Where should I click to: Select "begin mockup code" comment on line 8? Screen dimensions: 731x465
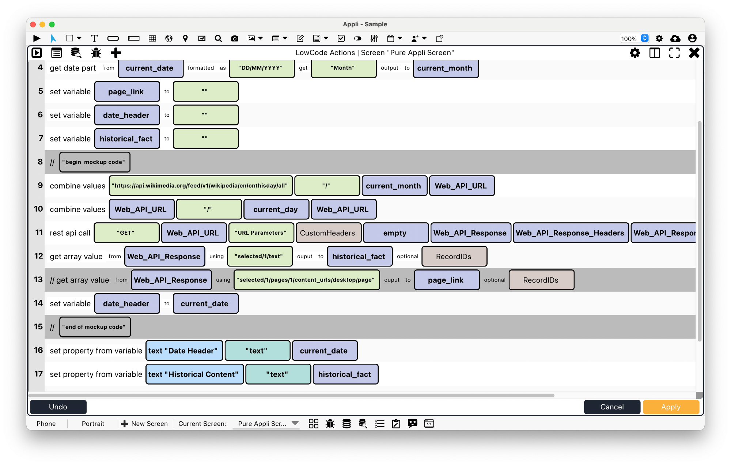[x=95, y=162]
